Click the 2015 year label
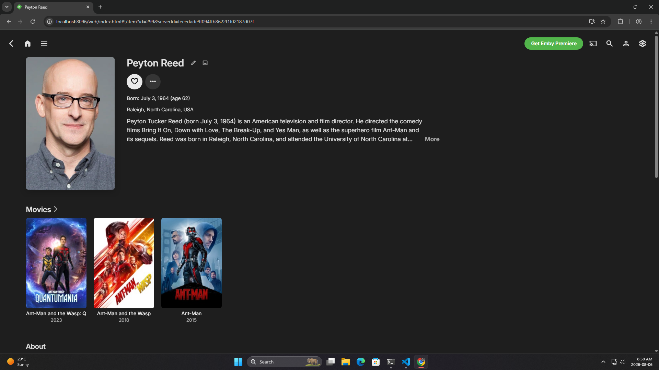This screenshot has height=370, width=659. (x=192, y=320)
